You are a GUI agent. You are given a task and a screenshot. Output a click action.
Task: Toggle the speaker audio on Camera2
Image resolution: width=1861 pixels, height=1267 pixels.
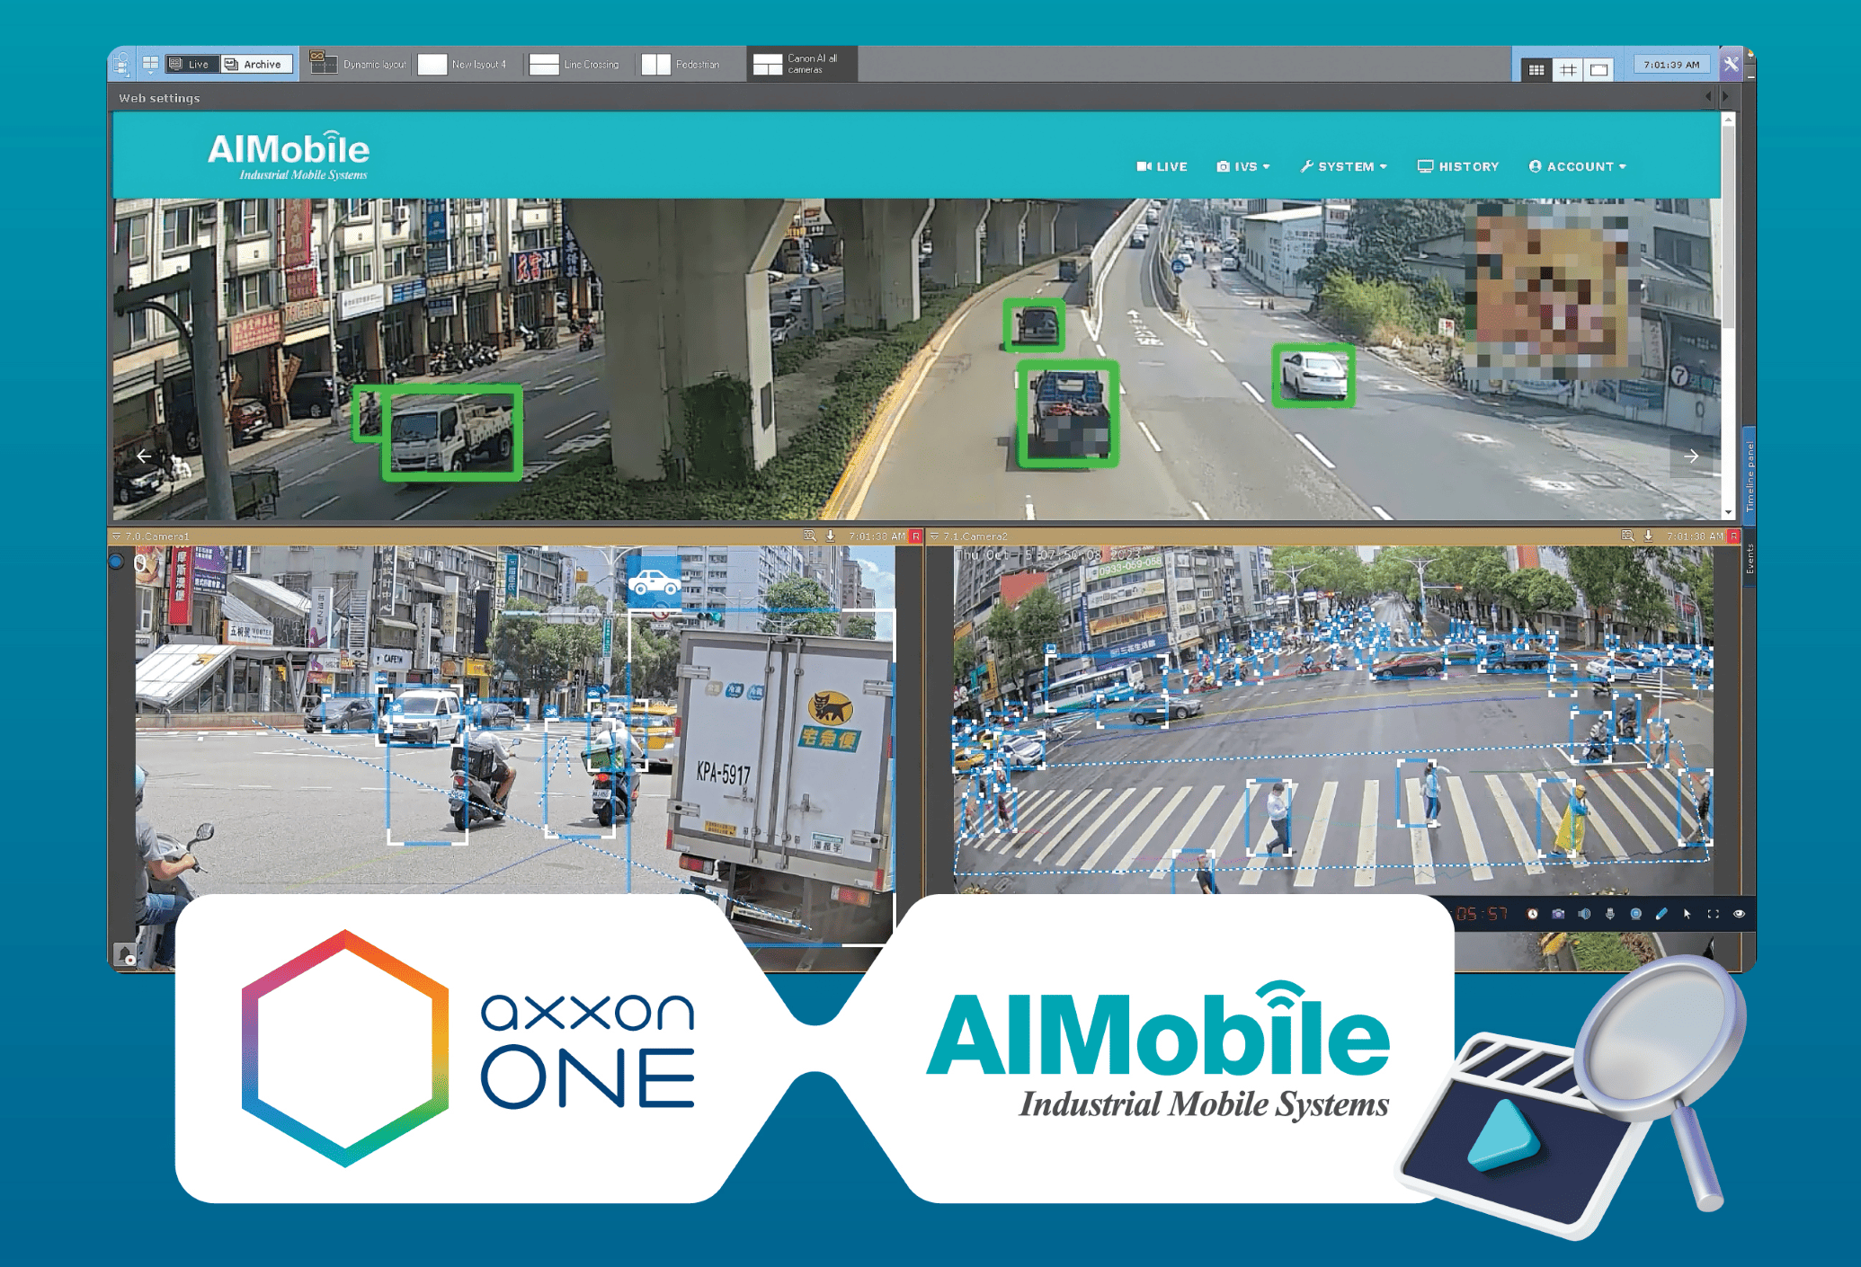tap(1584, 914)
